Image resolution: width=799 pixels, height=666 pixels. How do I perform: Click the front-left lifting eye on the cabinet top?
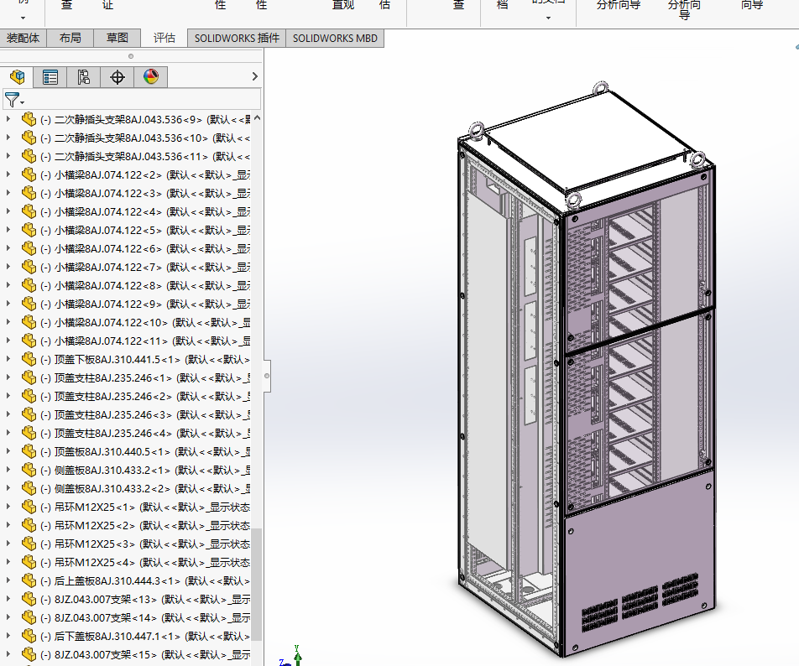point(573,200)
